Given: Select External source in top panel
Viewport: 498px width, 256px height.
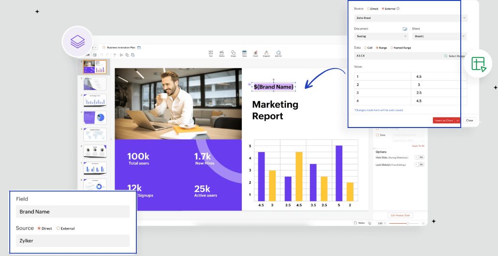Looking at the screenshot, I should click(x=383, y=9).
